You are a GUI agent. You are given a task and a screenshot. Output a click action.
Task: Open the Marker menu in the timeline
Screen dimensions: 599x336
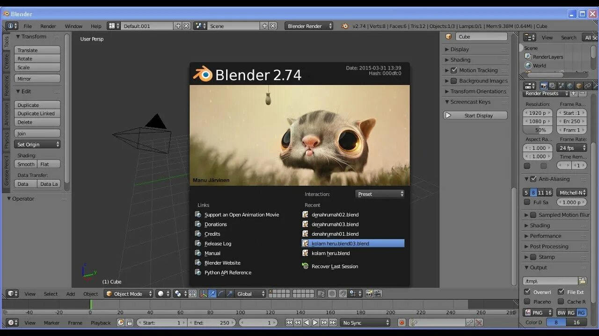click(51, 322)
